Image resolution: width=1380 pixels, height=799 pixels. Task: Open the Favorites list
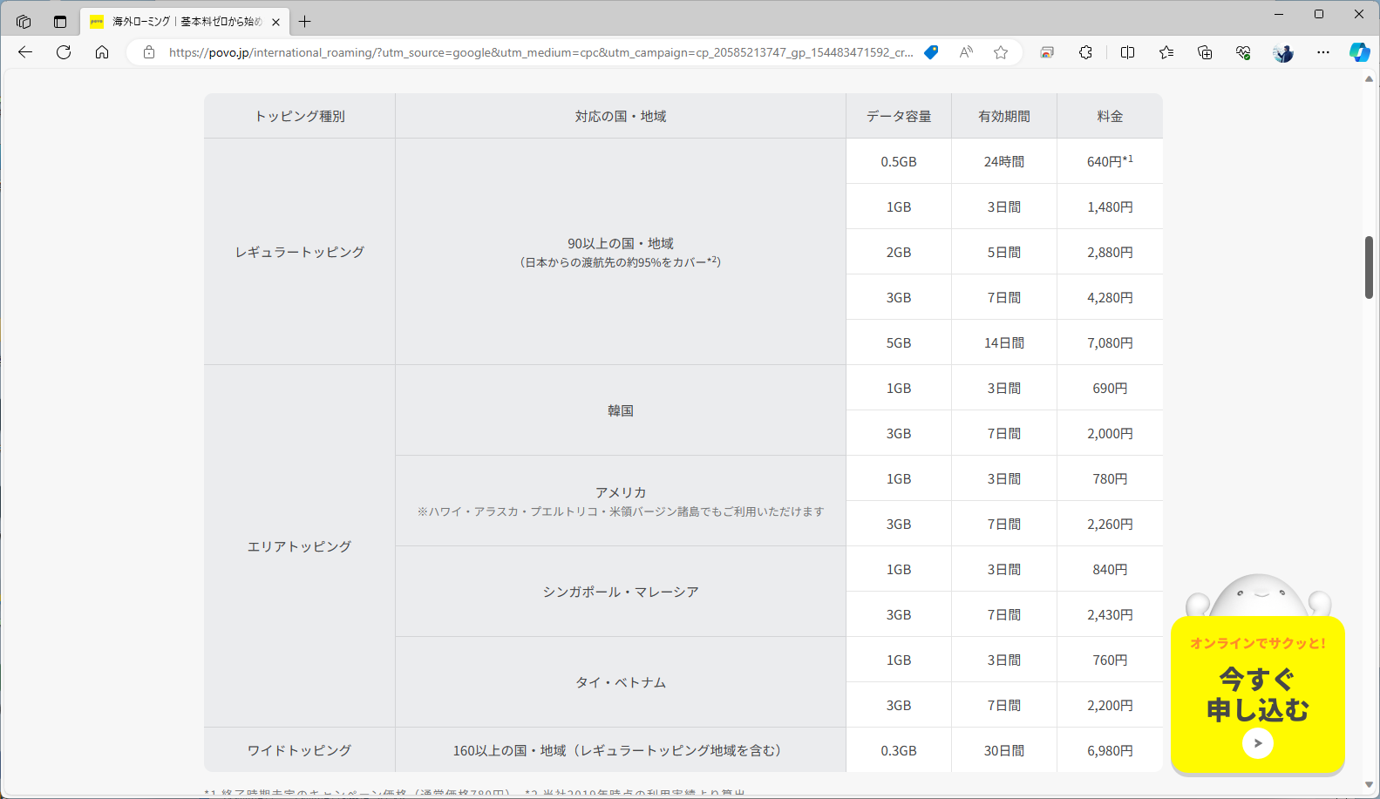pyautogui.click(x=1166, y=52)
